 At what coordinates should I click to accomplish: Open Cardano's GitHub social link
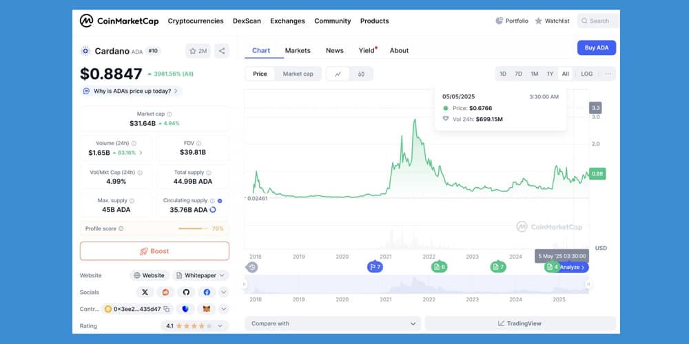pos(186,292)
